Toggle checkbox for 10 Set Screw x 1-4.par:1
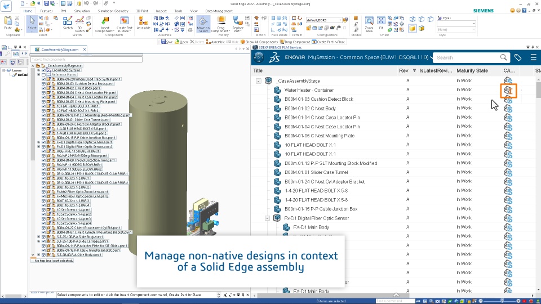The width and height of the screenshot is (541, 304). [x=43, y=209]
